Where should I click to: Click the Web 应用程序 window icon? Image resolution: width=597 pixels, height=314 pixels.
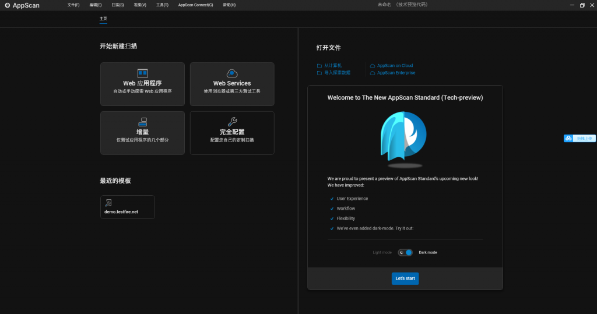142,73
